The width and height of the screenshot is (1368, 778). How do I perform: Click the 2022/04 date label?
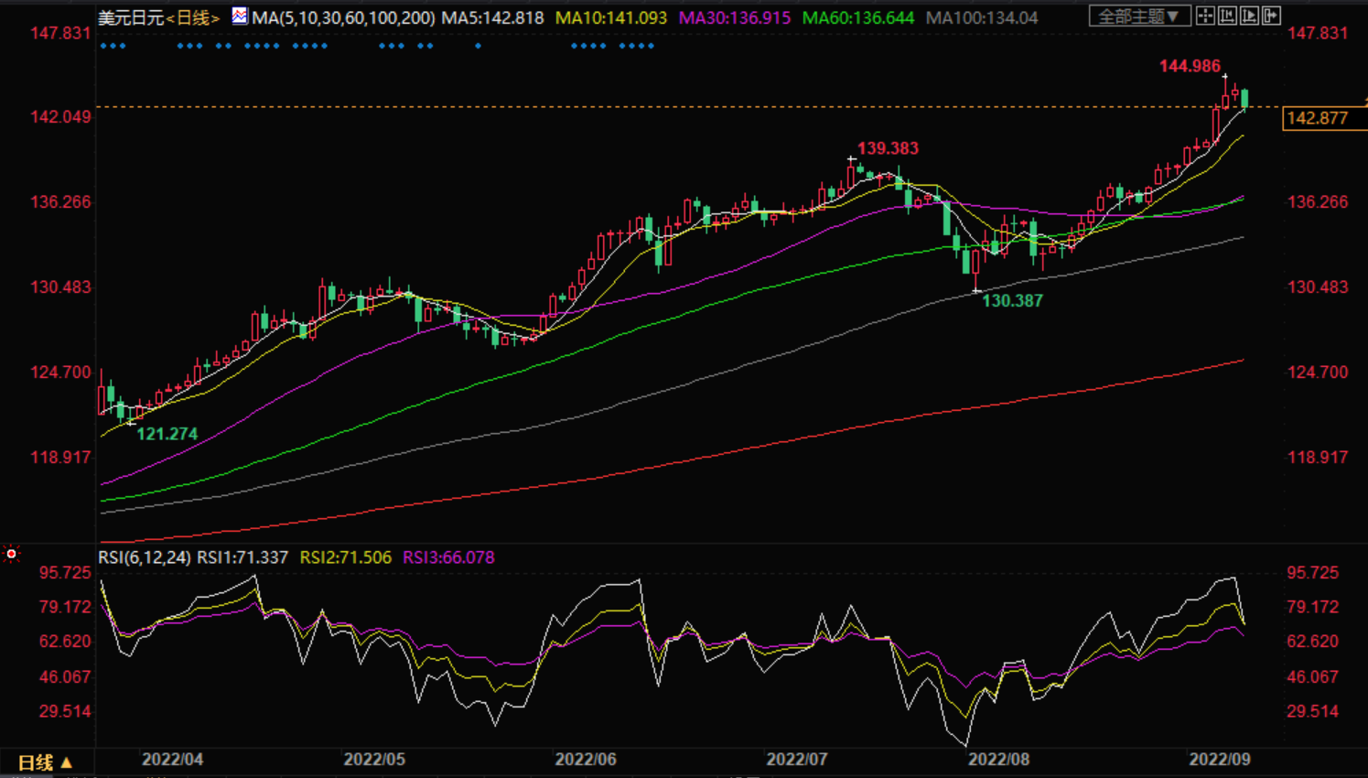[x=172, y=759]
